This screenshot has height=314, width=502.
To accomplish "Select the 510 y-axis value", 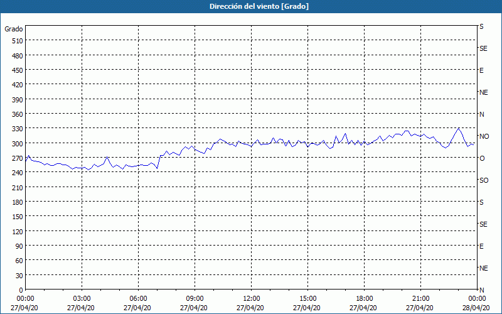I will pyautogui.click(x=18, y=41).
